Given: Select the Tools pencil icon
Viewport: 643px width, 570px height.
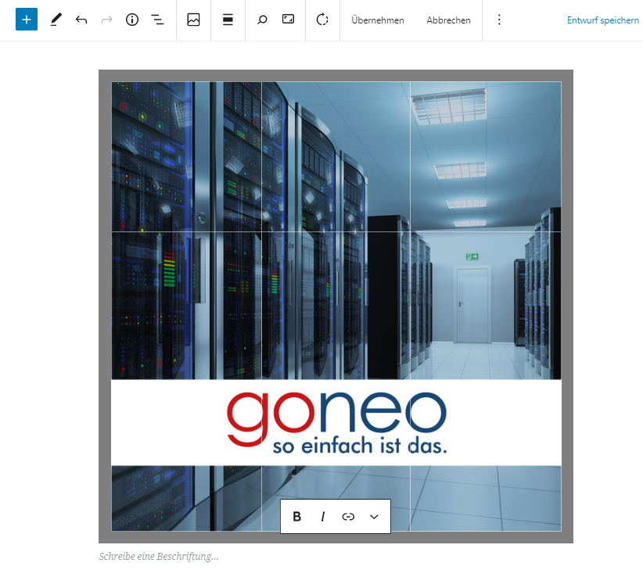Looking at the screenshot, I should coord(56,20).
